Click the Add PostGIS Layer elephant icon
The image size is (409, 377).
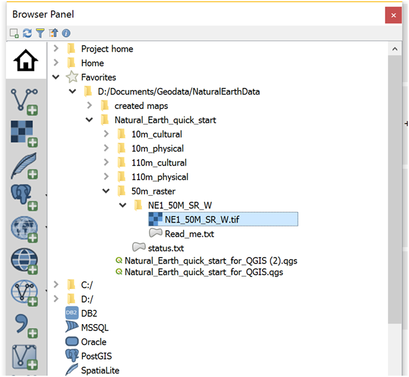(24, 197)
